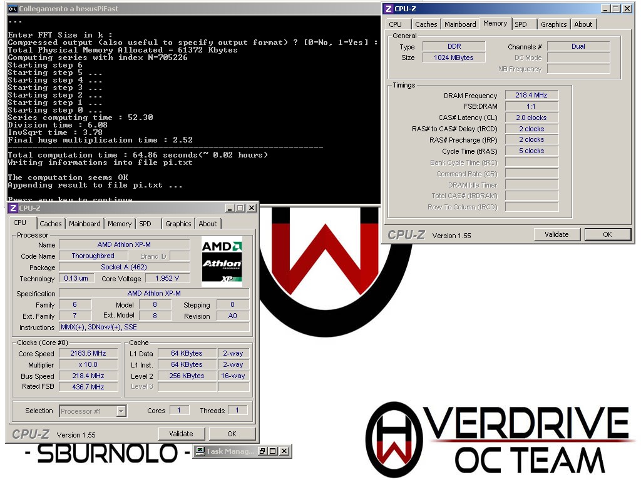Click the memory Type DDR value
Screen dimensions: 641x480
click(x=454, y=46)
